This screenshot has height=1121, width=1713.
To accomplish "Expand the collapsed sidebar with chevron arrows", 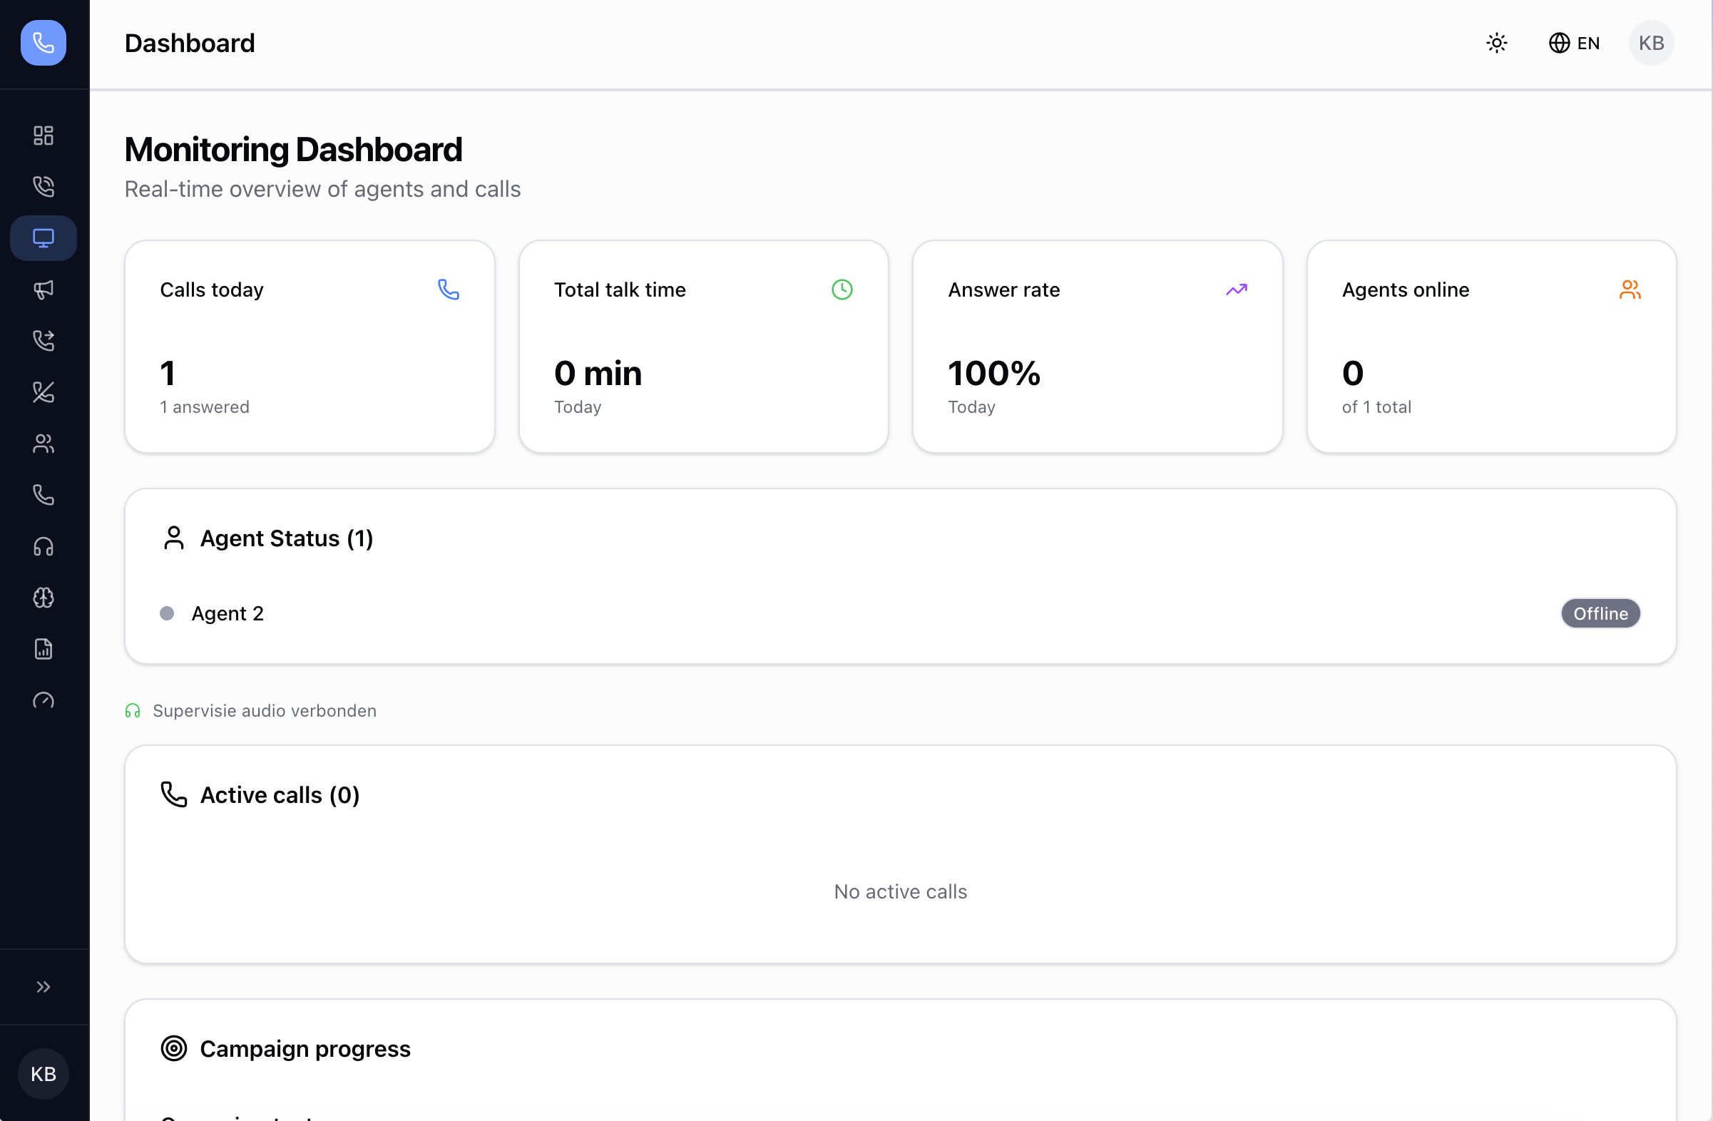I will (44, 986).
